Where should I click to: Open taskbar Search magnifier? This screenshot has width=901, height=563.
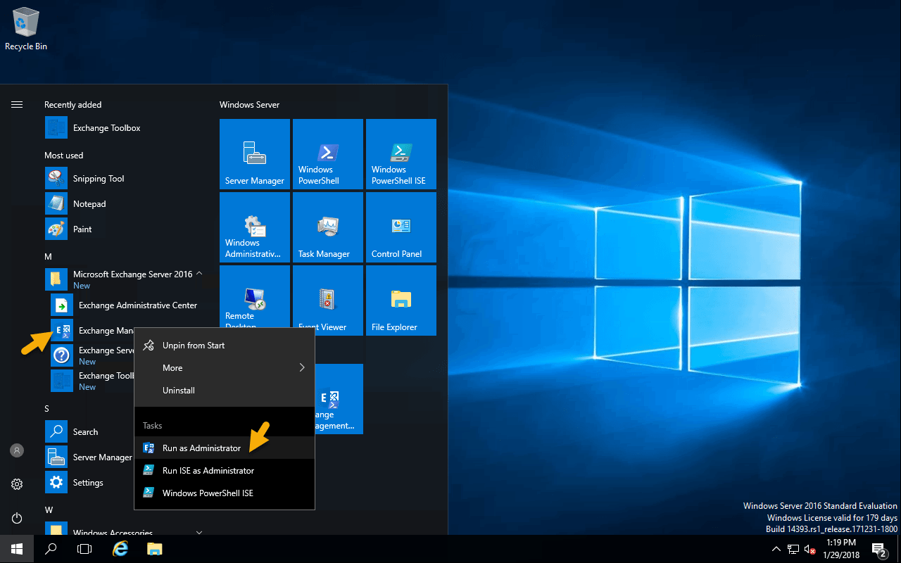(51, 549)
